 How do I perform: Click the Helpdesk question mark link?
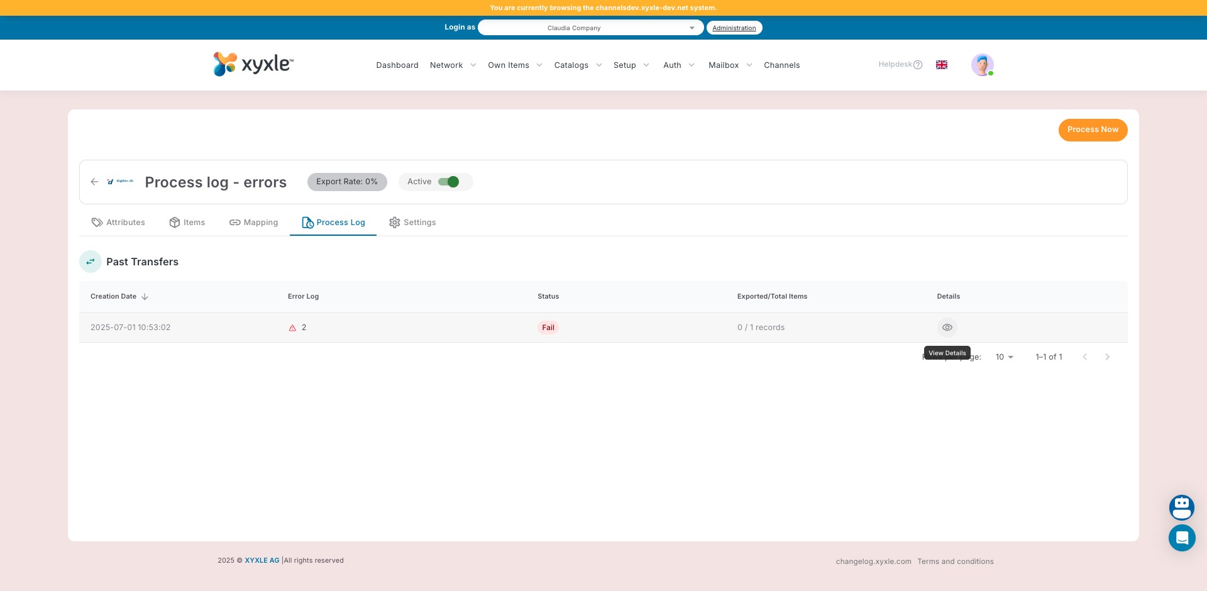point(900,65)
